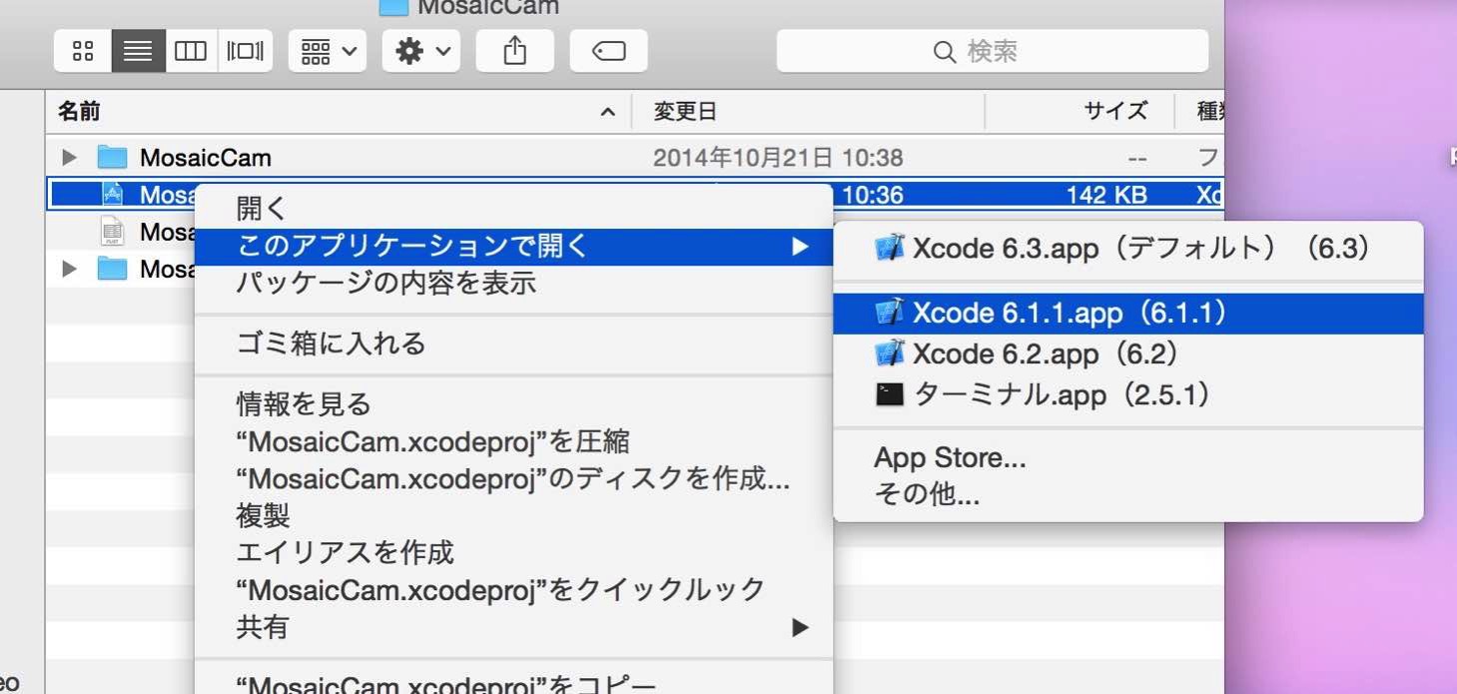Open with Xcode 6.2.app
The image size is (1457, 694).
click(x=1128, y=353)
